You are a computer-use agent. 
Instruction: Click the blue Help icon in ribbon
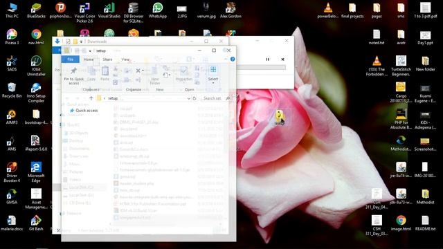233,59
